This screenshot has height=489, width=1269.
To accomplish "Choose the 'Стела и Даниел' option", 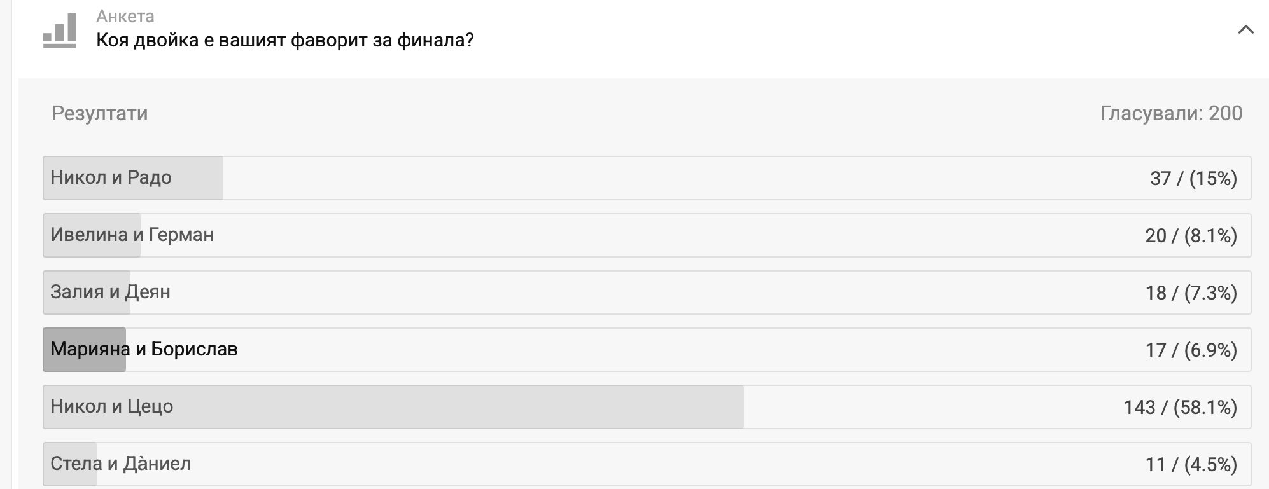I will [120, 464].
